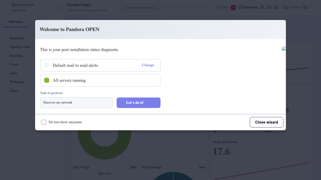This screenshot has height=180, width=321.
Task: Click the Top-10 Groups pie chart
Action: tap(173, 176)
